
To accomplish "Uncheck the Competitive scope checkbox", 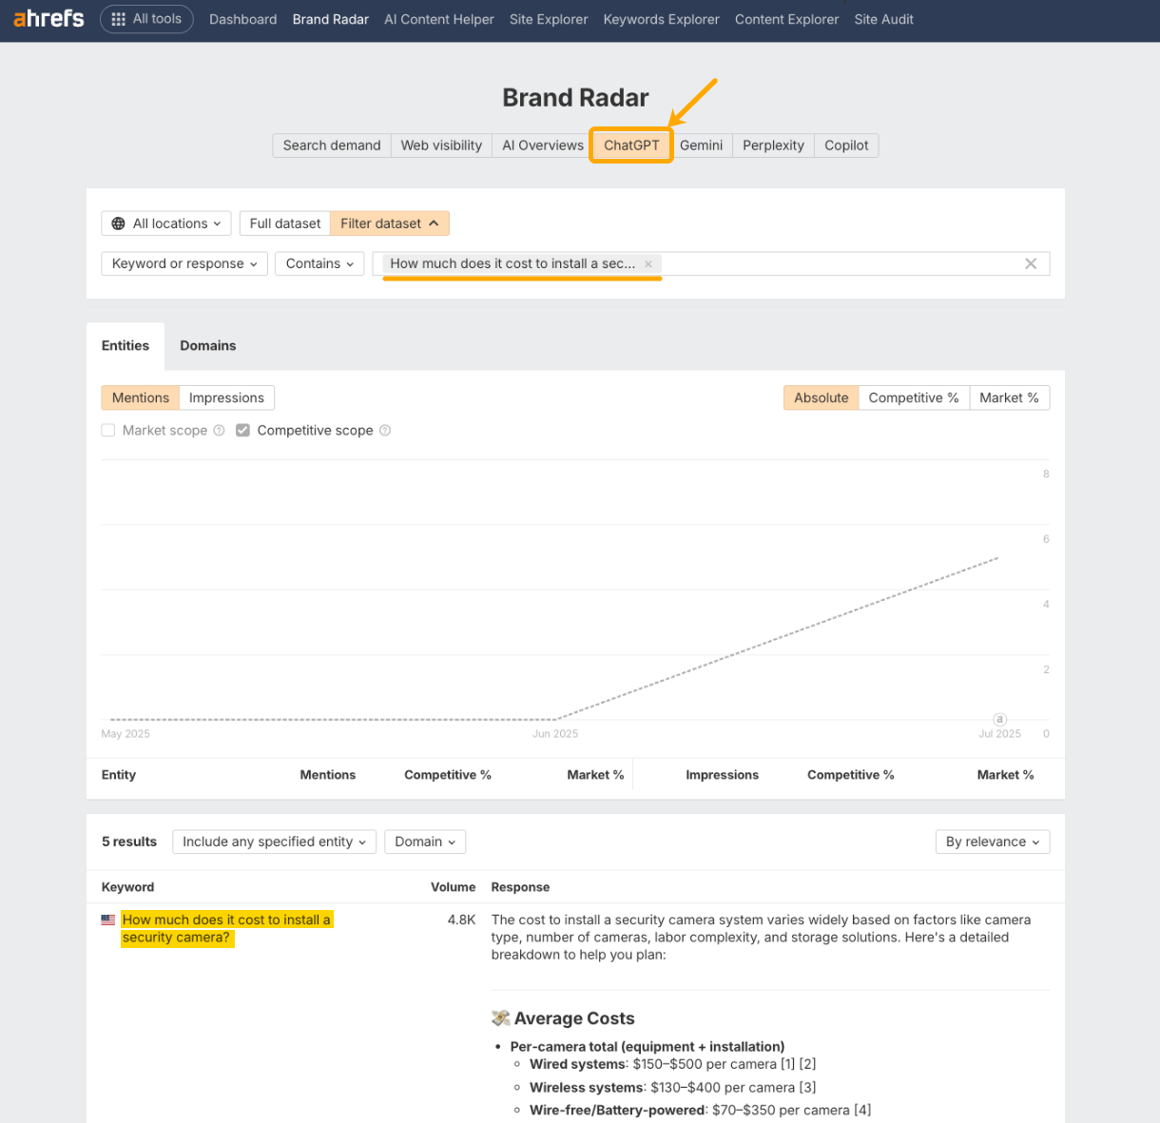I will point(242,430).
